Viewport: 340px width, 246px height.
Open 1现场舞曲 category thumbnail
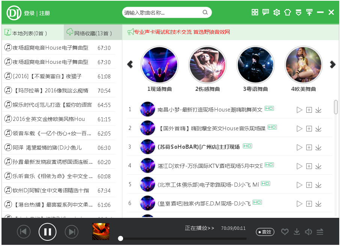[159, 65]
